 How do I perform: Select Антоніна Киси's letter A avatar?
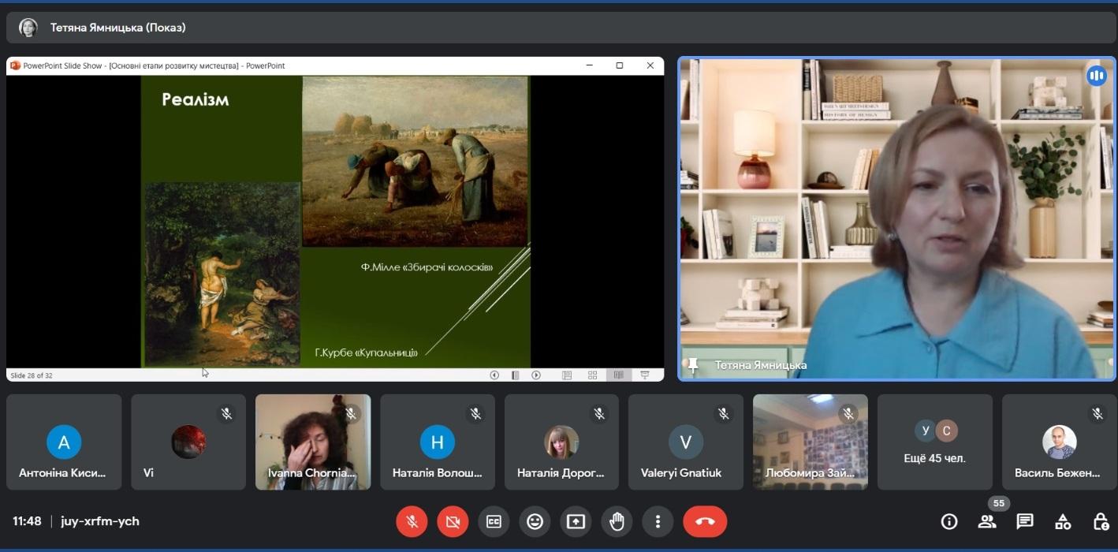pyautogui.click(x=64, y=442)
